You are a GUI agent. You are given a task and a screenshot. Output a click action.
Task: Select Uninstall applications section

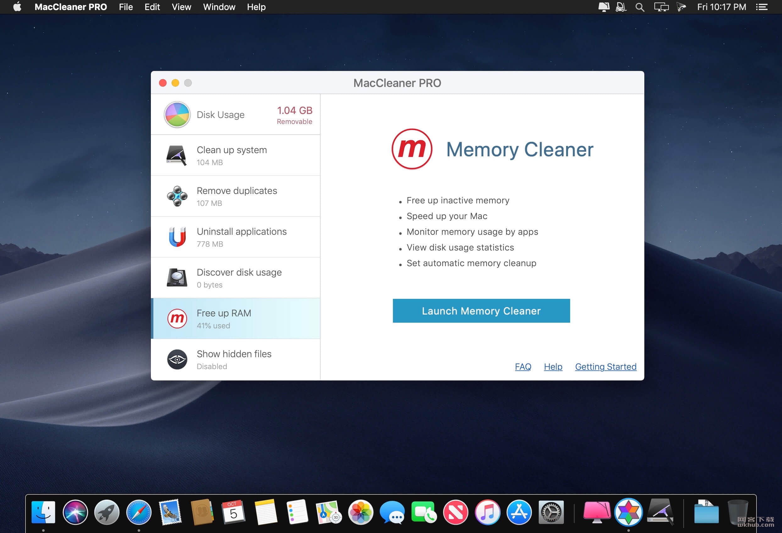pyautogui.click(x=235, y=237)
